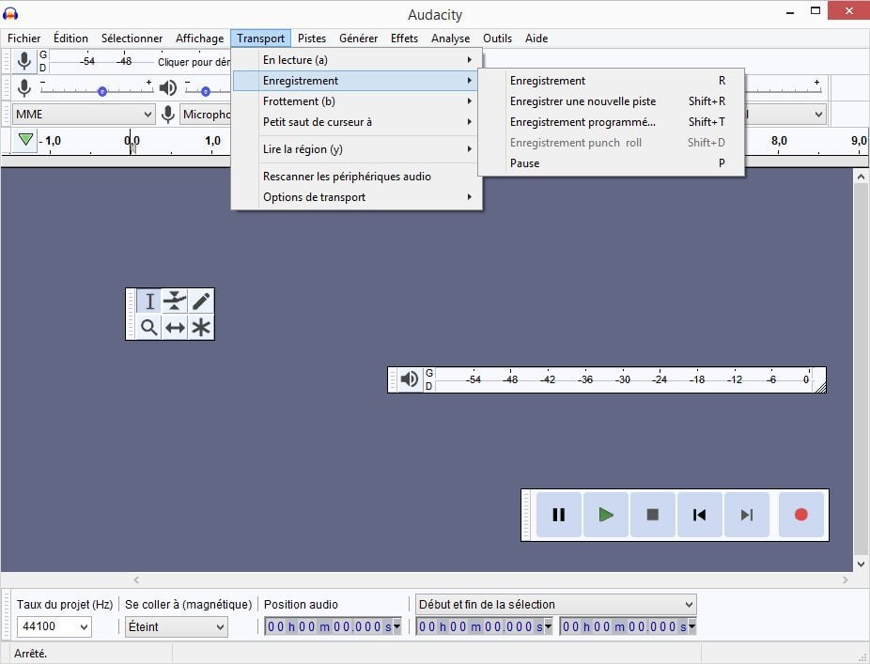Click the mixer toolbar speaker icon

(x=167, y=87)
